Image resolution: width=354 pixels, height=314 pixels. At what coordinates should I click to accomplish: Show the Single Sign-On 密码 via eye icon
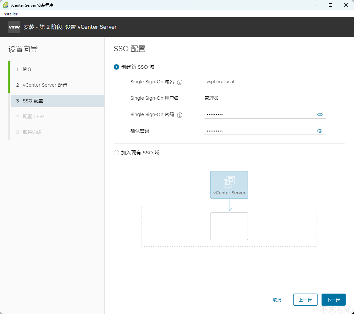tap(320, 114)
